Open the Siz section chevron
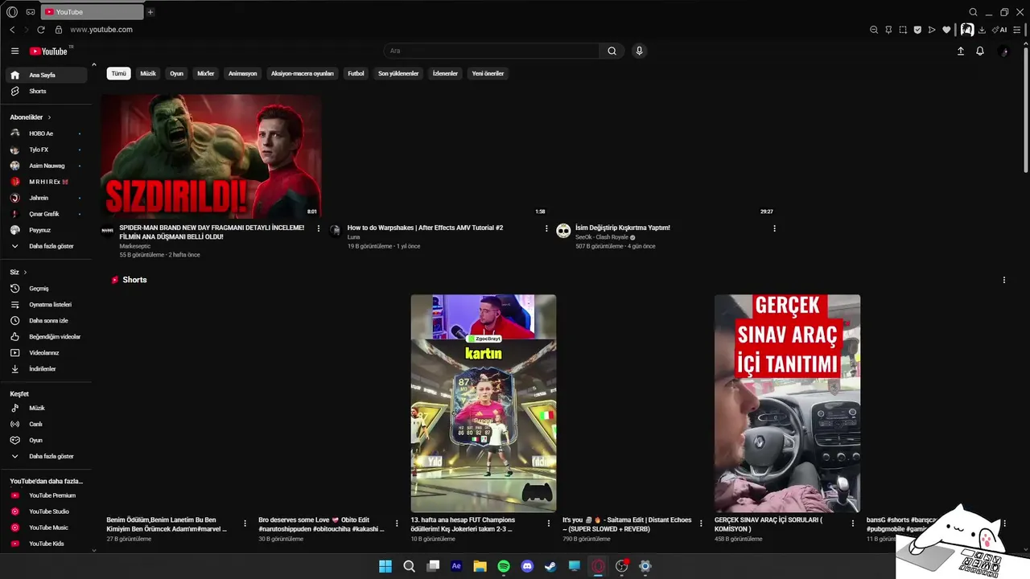 (25, 272)
